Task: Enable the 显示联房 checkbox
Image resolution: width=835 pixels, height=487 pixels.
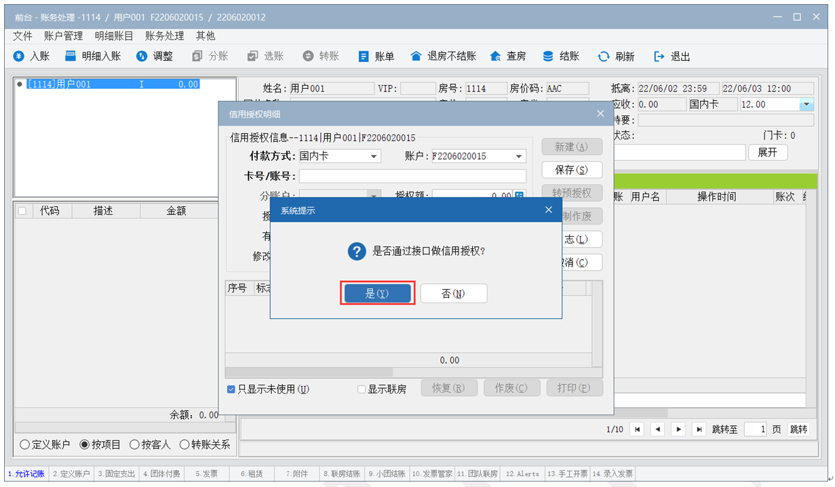Action: 362,389
